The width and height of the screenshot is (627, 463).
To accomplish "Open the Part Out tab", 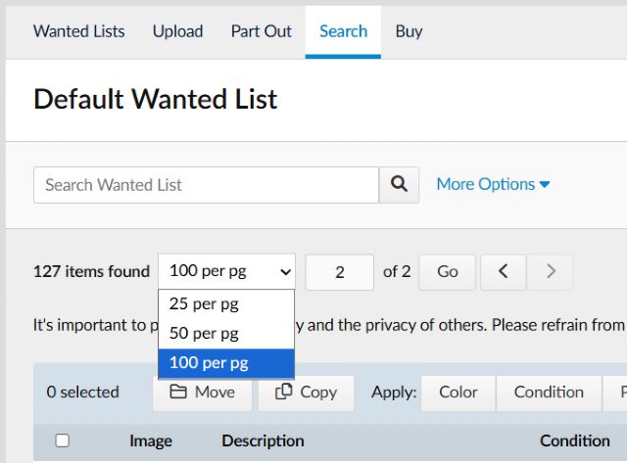I will click(x=262, y=31).
